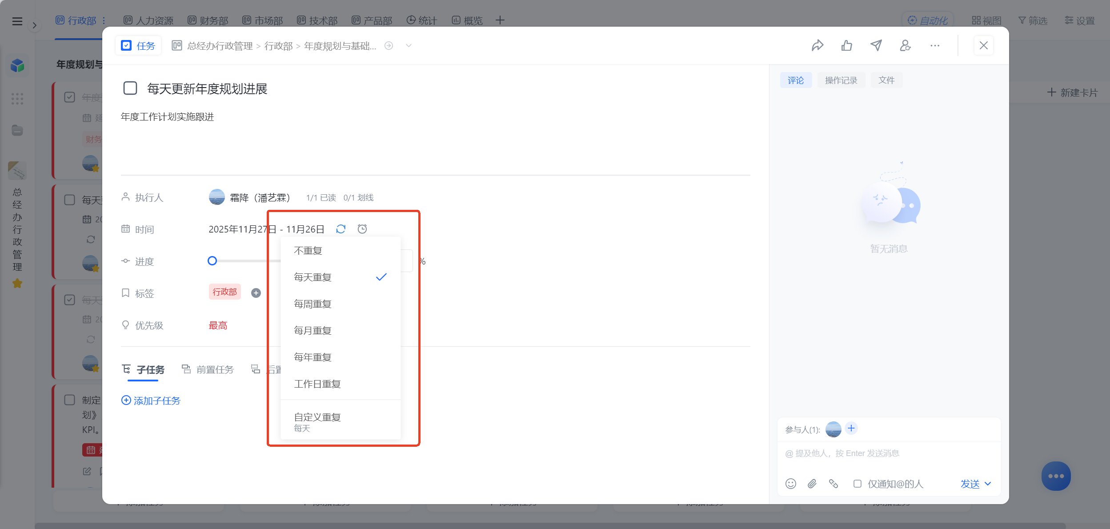Click the 自动化 button
Image resolution: width=1110 pixels, height=529 pixels.
coord(928,20)
